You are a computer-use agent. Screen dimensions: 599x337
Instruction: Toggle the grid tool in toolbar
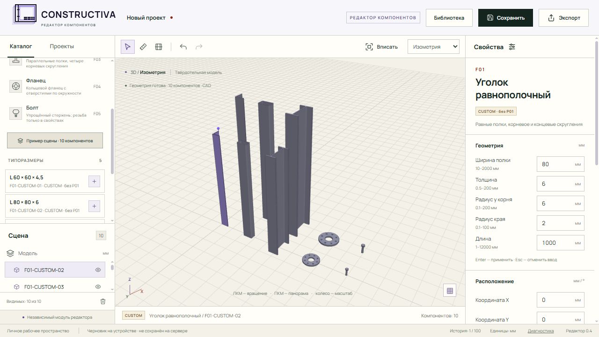159,47
